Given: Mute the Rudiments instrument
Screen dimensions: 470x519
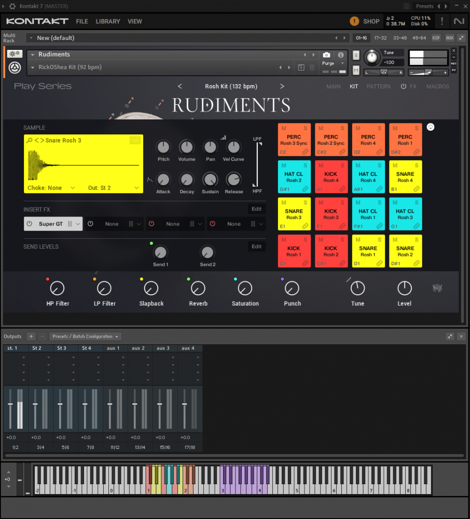Looking at the screenshot, I should point(356,70).
